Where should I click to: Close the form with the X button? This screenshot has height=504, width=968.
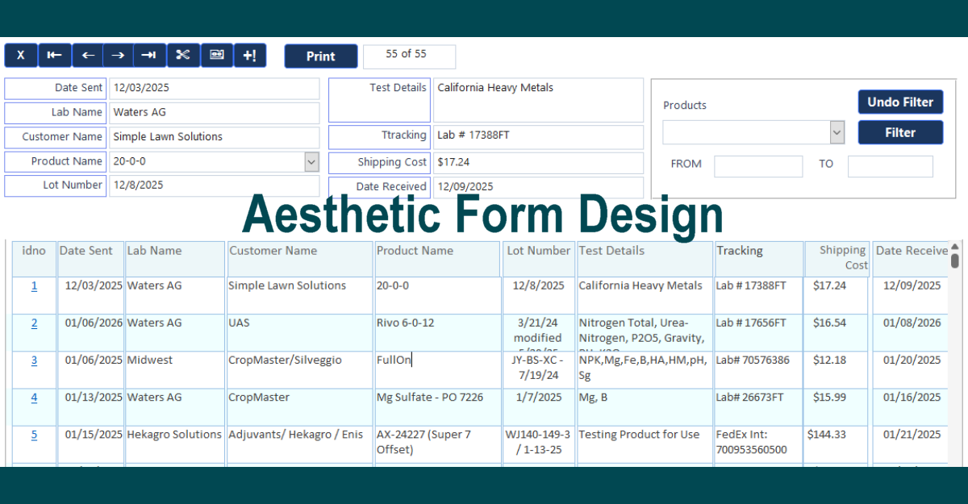tap(21, 56)
